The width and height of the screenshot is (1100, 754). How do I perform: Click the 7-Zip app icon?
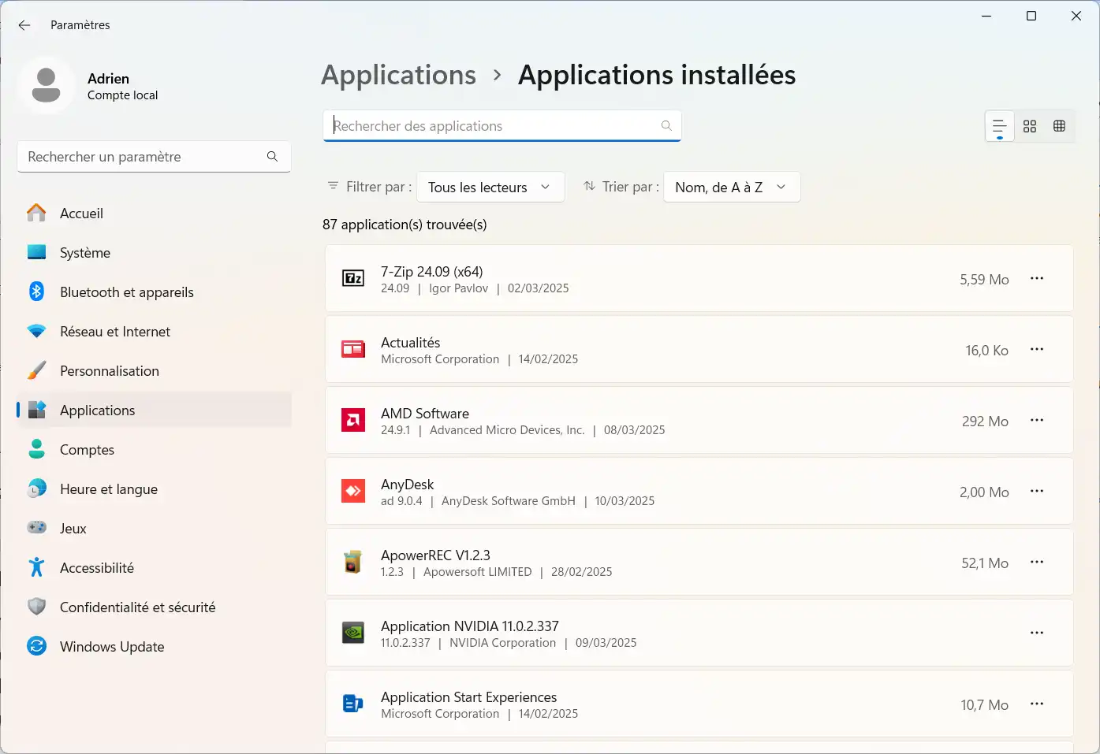(x=353, y=278)
